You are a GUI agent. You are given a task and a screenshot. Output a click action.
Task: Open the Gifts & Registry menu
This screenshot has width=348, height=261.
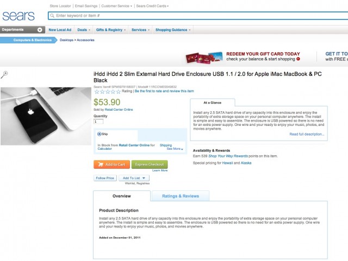[111, 30]
